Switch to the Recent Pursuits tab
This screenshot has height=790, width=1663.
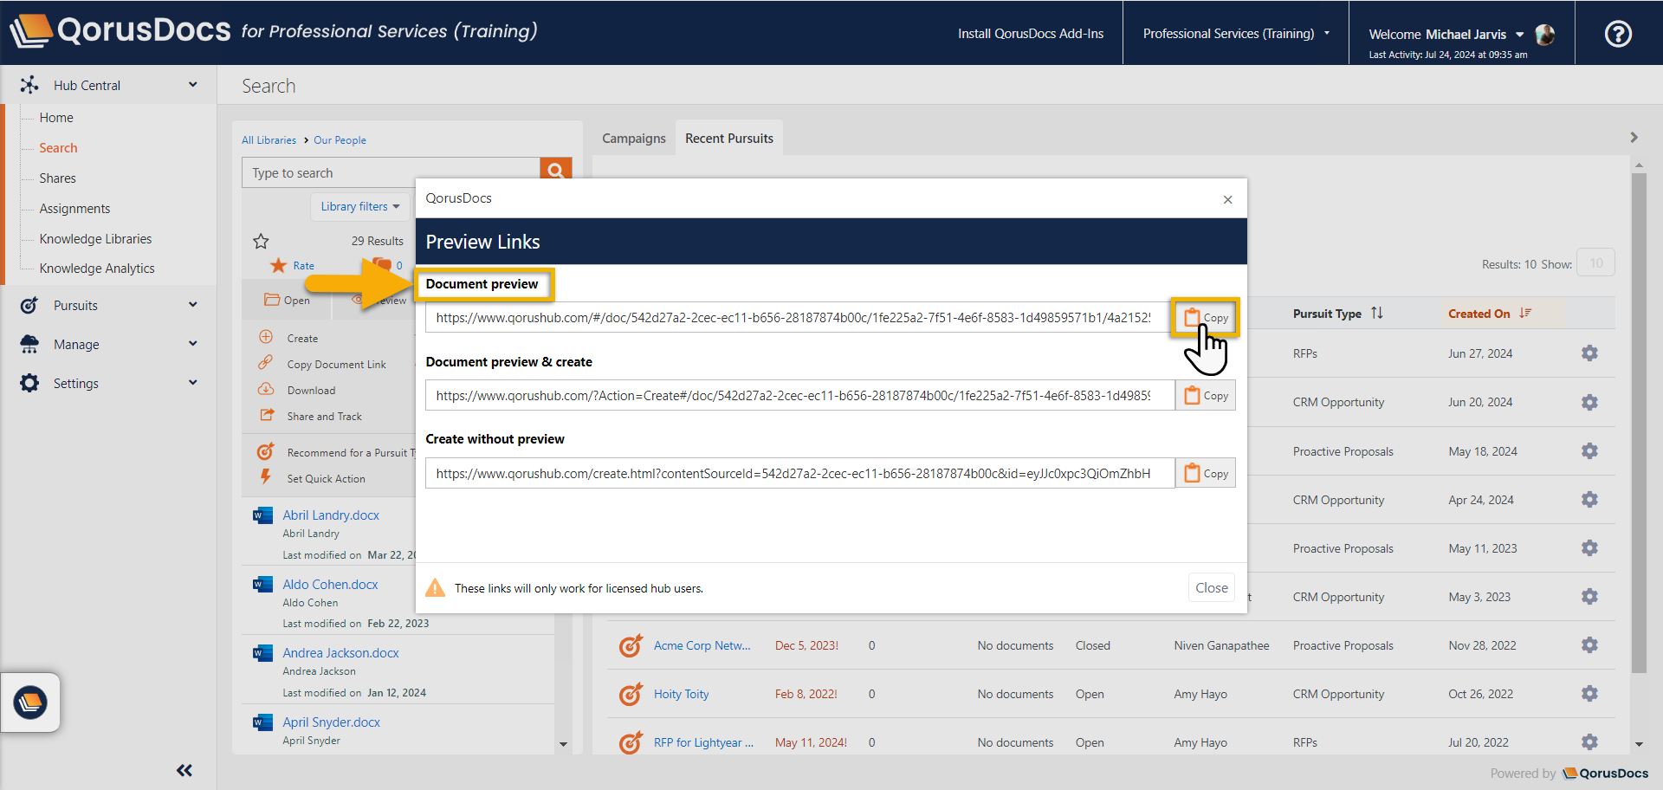click(729, 139)
